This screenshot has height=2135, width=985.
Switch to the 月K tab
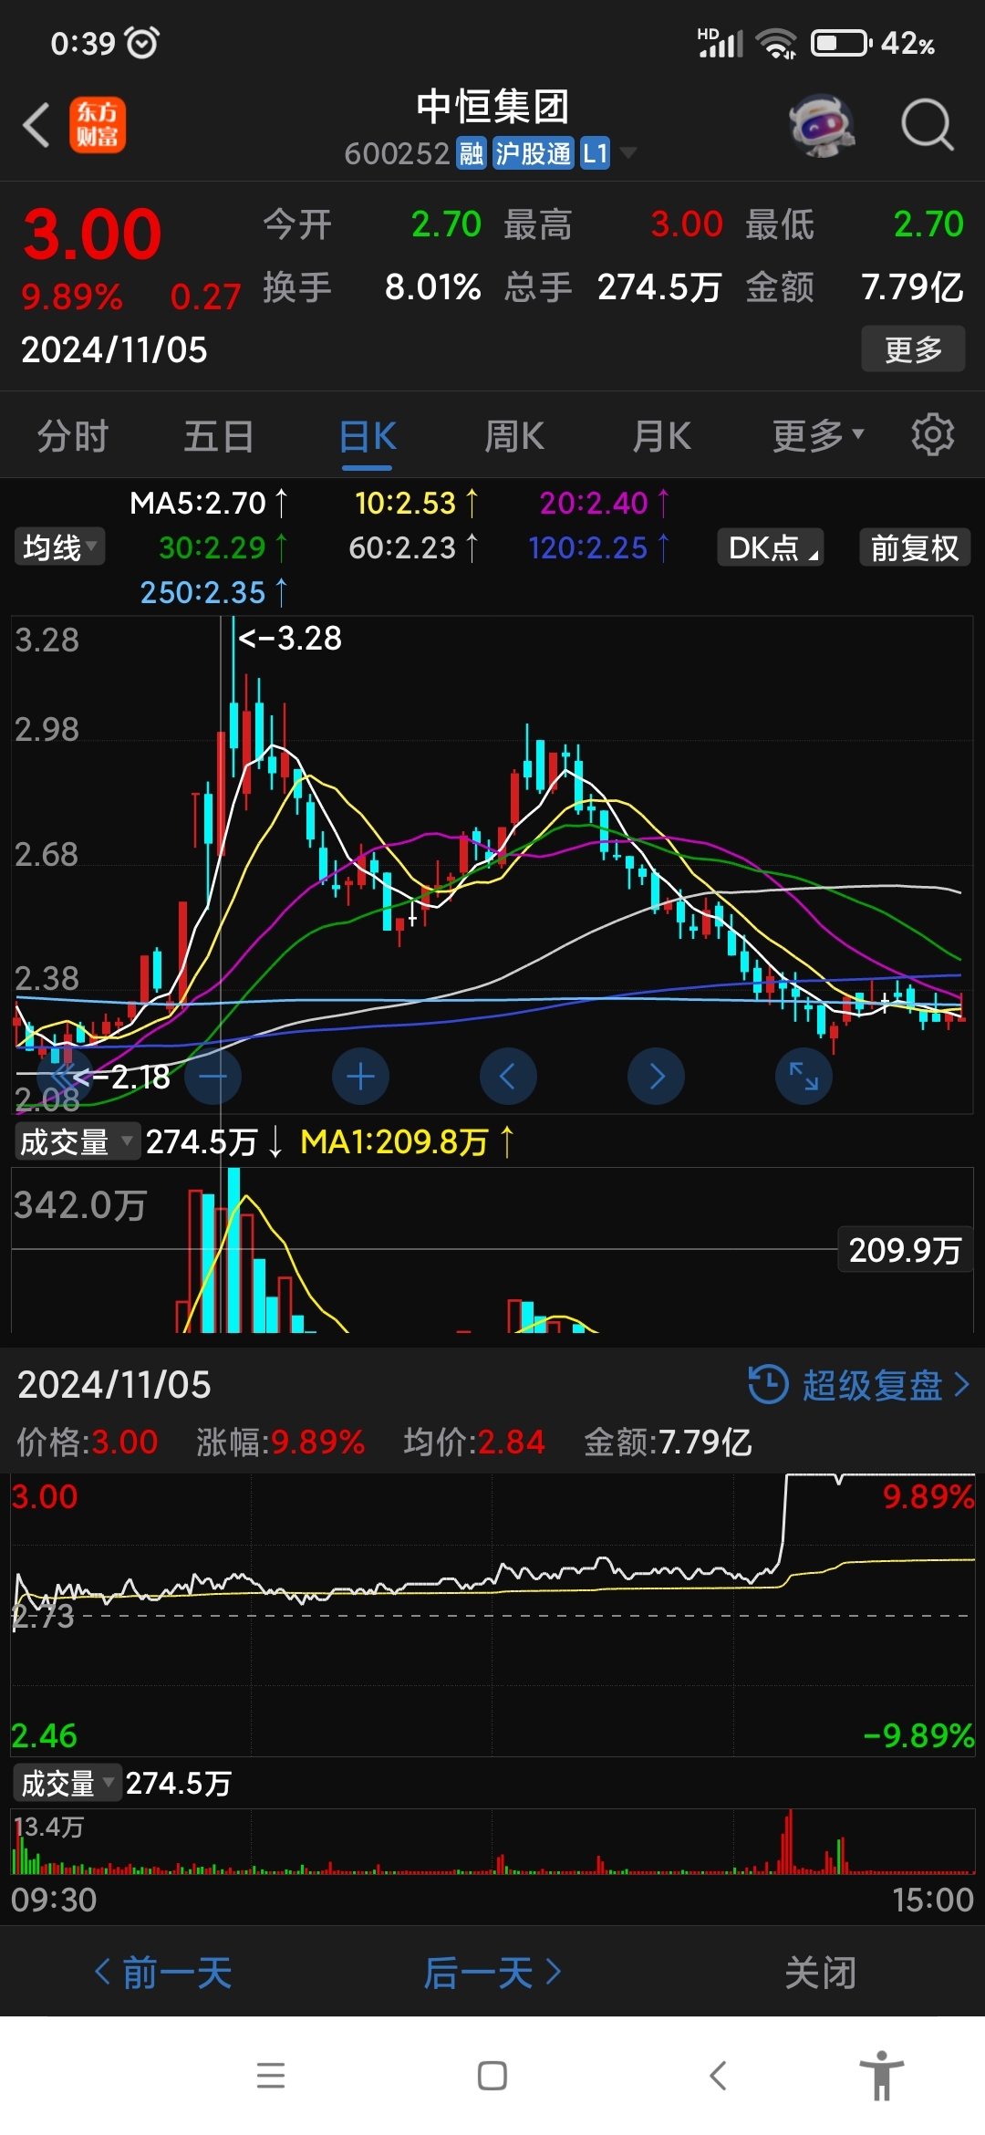(x=662, y=436)
